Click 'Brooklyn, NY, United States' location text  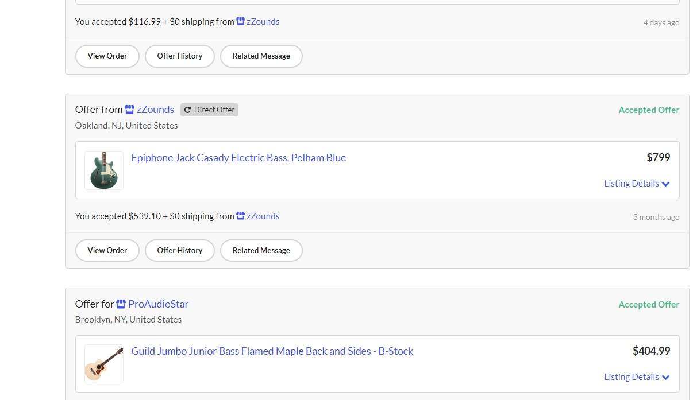(128, 320)
